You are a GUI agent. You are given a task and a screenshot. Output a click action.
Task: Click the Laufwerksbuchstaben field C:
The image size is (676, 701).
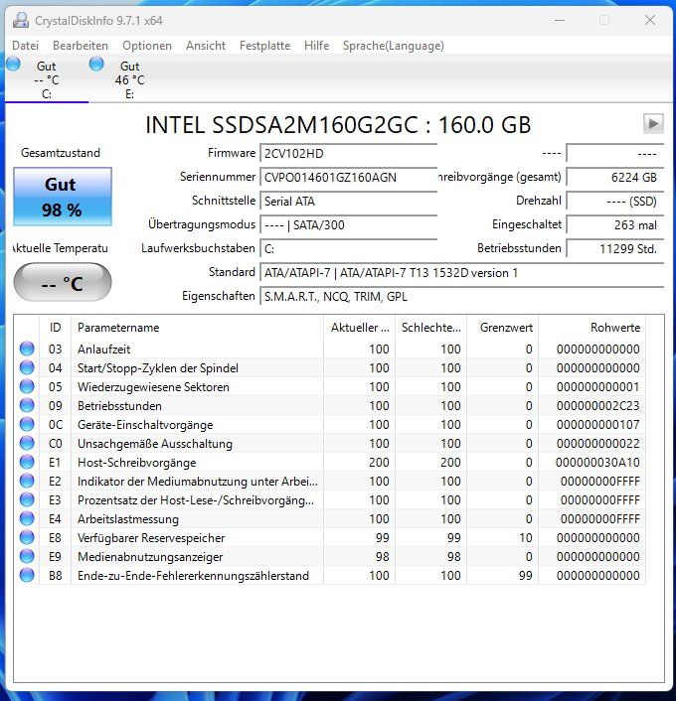(348, 248)
